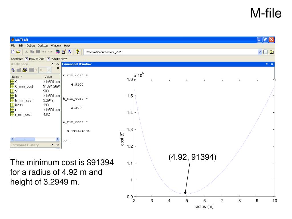Image resolution: width=292 pixels, height=219 pixels.
Task: Click the 9.1394e+004 output in the Command Window
Action: [x=78, y=131]
